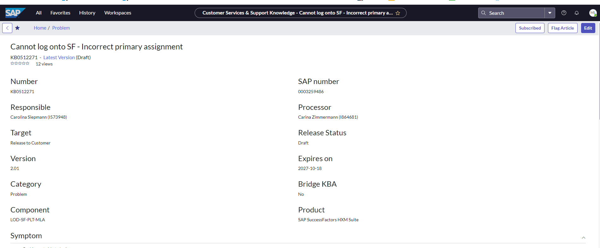Click the search magnifier icon
Viewport: 600px width, 248px height.
[x=483, y=13]
